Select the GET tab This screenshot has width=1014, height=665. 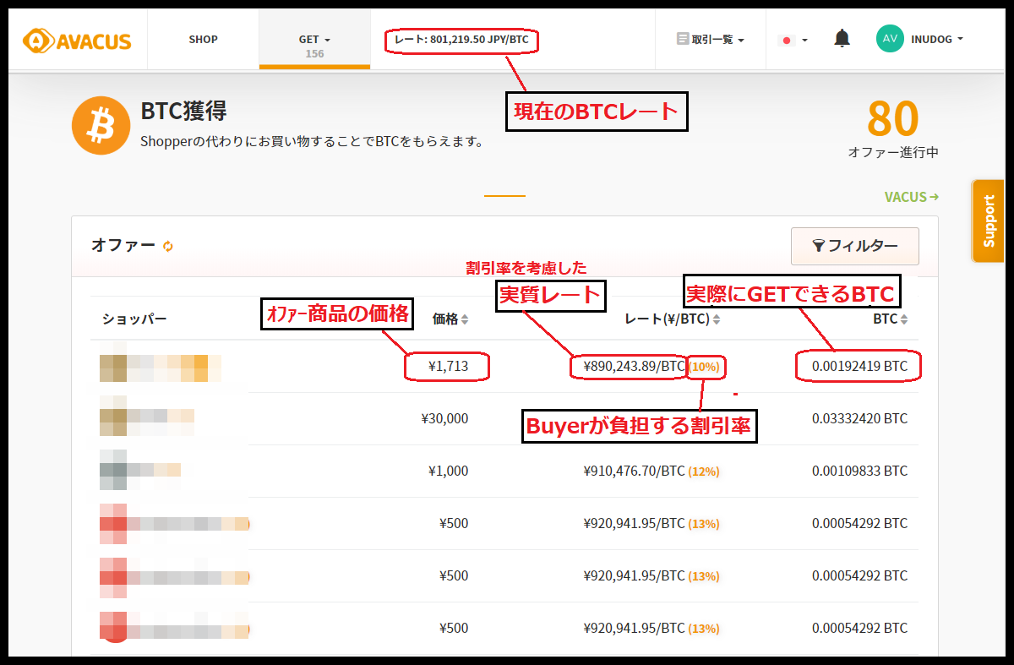tap(314, 40)
